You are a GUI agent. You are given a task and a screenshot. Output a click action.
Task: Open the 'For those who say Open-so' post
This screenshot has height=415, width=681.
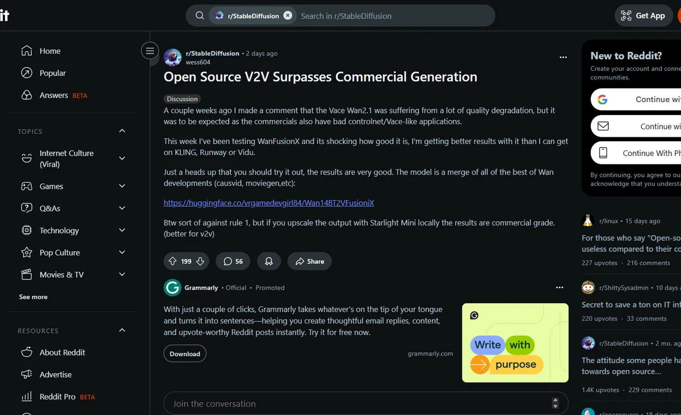click(x=631, y=244)
